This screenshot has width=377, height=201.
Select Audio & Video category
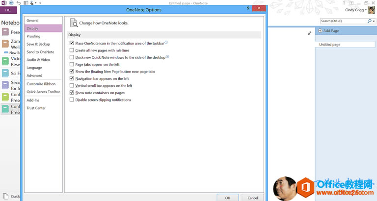point(43,60)
